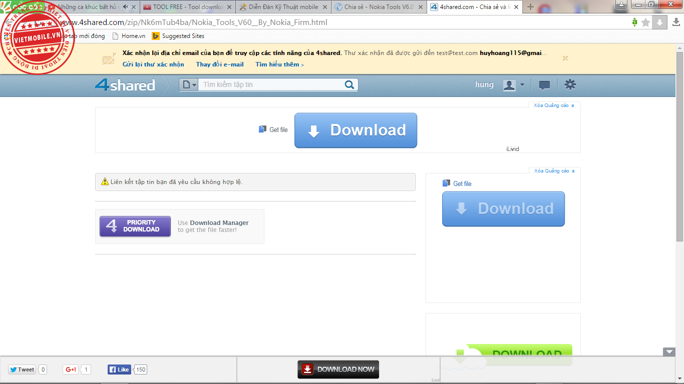
Task: Mute the audio speaker icon on the first tab
Action: point(125,7)
